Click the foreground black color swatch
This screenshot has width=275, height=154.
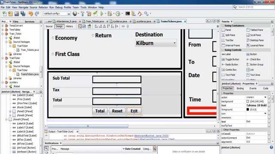click(247, 110)
